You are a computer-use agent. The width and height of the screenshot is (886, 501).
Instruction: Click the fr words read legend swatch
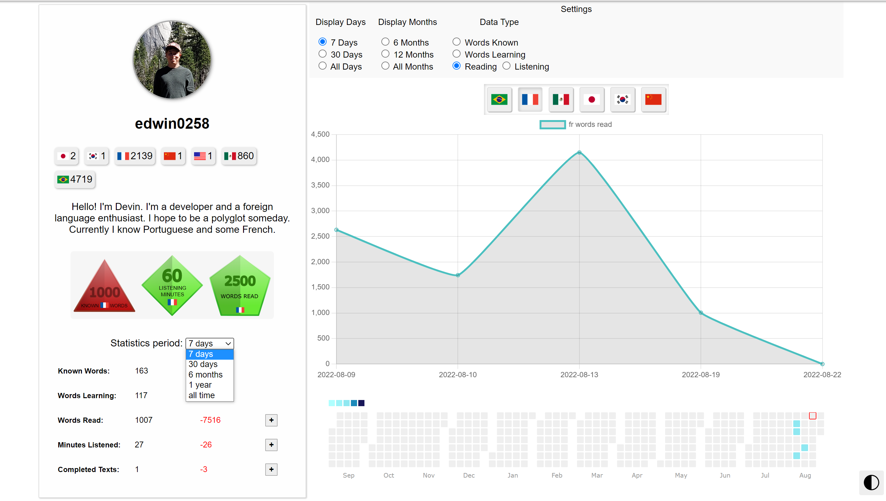pos(552,125)
